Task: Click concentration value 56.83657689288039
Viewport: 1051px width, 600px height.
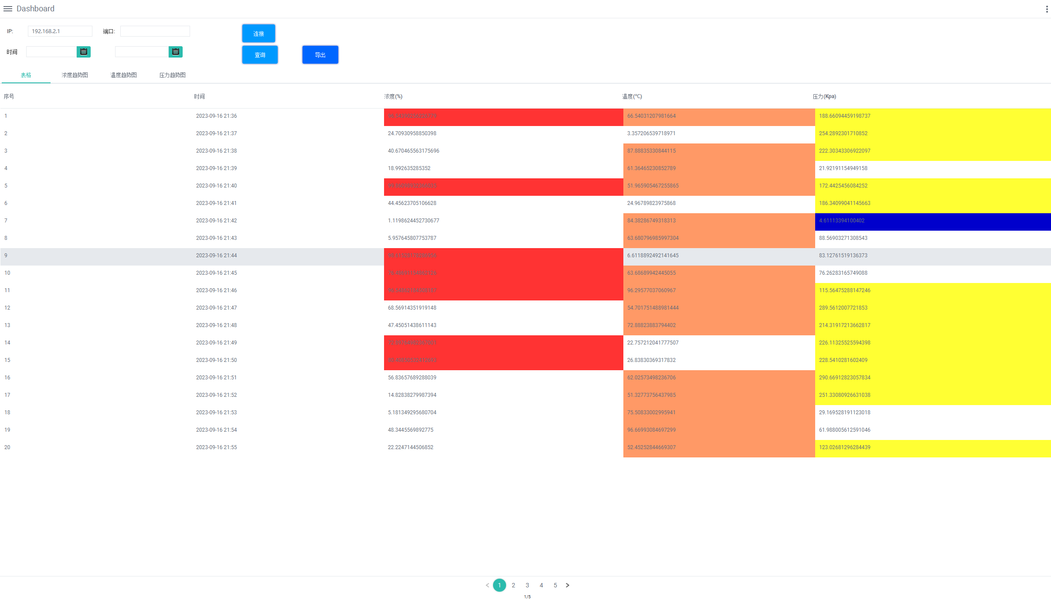Action: (412, 378)
